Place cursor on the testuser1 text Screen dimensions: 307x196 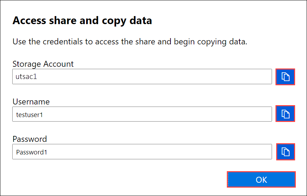[29, 115]
